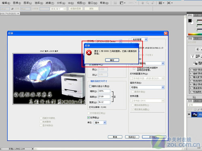
Task: Open the 3D(D) menu
Action: pos(71,3)
